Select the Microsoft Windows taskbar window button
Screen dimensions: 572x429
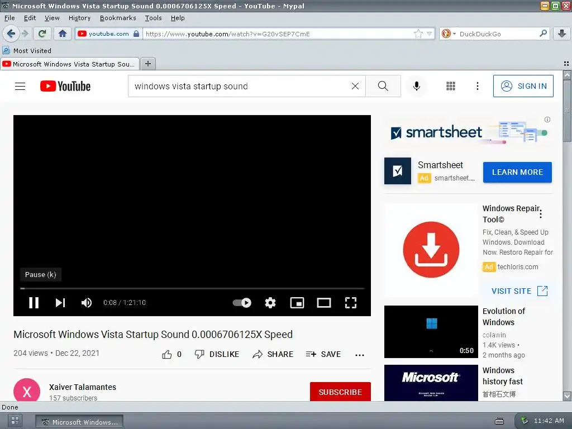[x=79, y=422]
